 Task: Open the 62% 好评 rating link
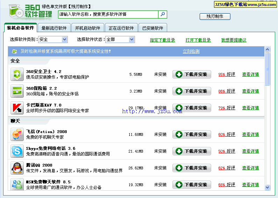[227, 168]
